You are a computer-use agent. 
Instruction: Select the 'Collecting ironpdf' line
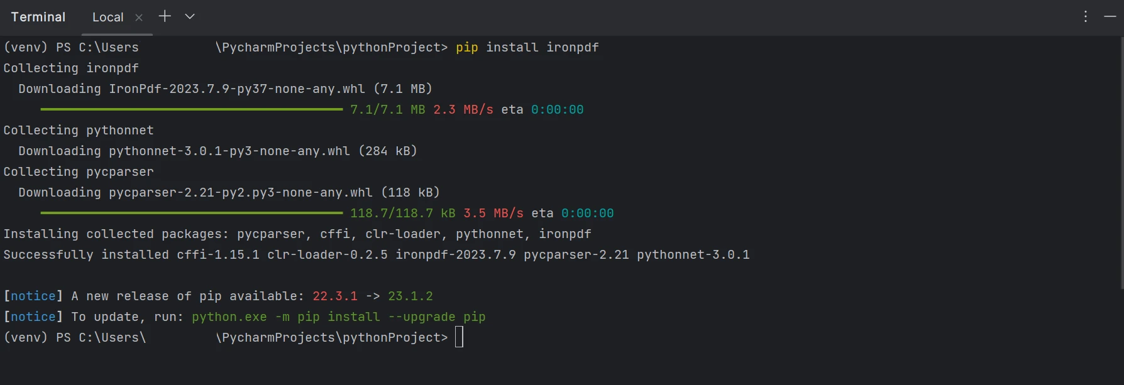[x=71, y=68]
